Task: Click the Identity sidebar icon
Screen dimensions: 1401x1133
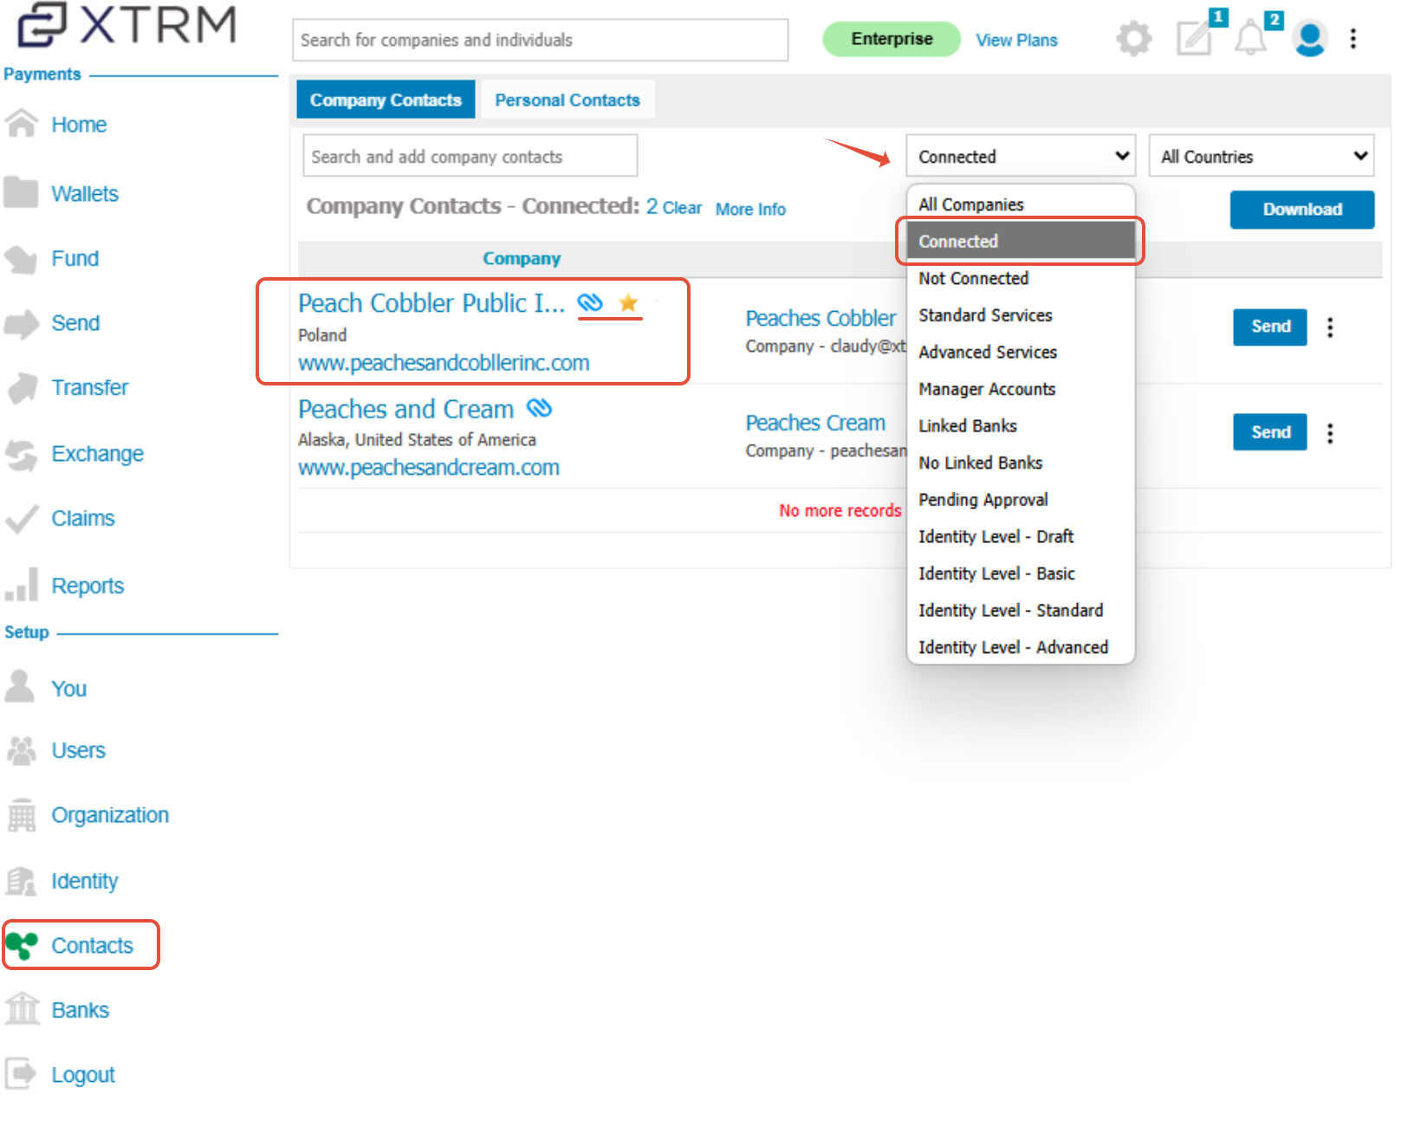Action: (21, 881)
